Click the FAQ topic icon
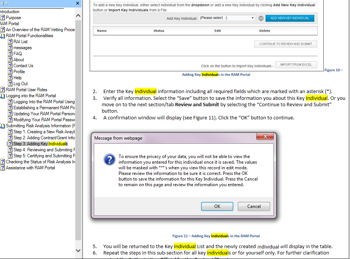 coord(10,54)
